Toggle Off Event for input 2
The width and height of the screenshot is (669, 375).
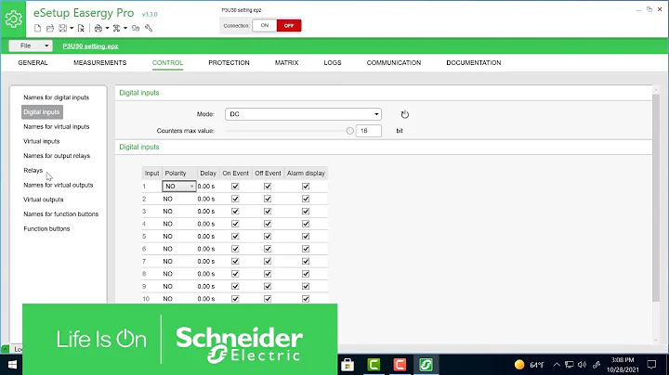[268, 199]
